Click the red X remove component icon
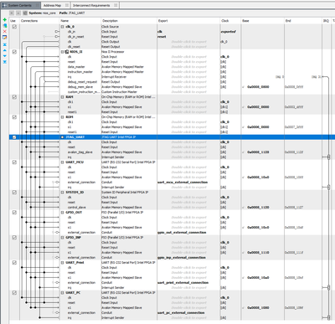This screenshot has width=335, height=324. point(5,31)
